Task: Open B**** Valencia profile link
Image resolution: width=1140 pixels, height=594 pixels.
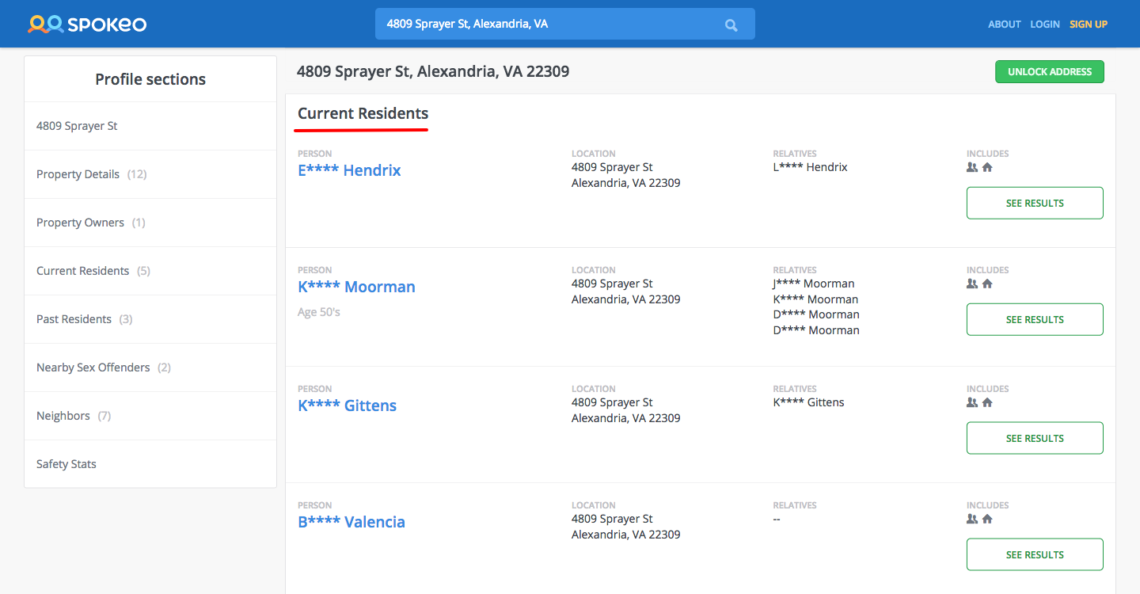Action: [x=351, y=522]
